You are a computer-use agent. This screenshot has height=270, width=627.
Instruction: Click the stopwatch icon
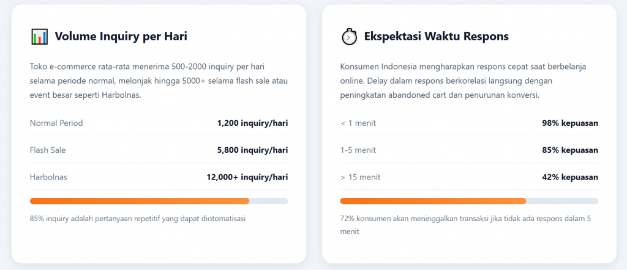[x=349, y=37]
